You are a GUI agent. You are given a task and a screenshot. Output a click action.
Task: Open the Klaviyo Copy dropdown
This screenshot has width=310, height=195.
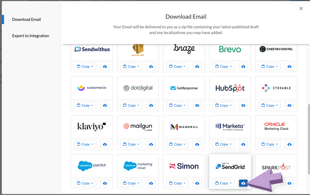(x=85, y=144)
